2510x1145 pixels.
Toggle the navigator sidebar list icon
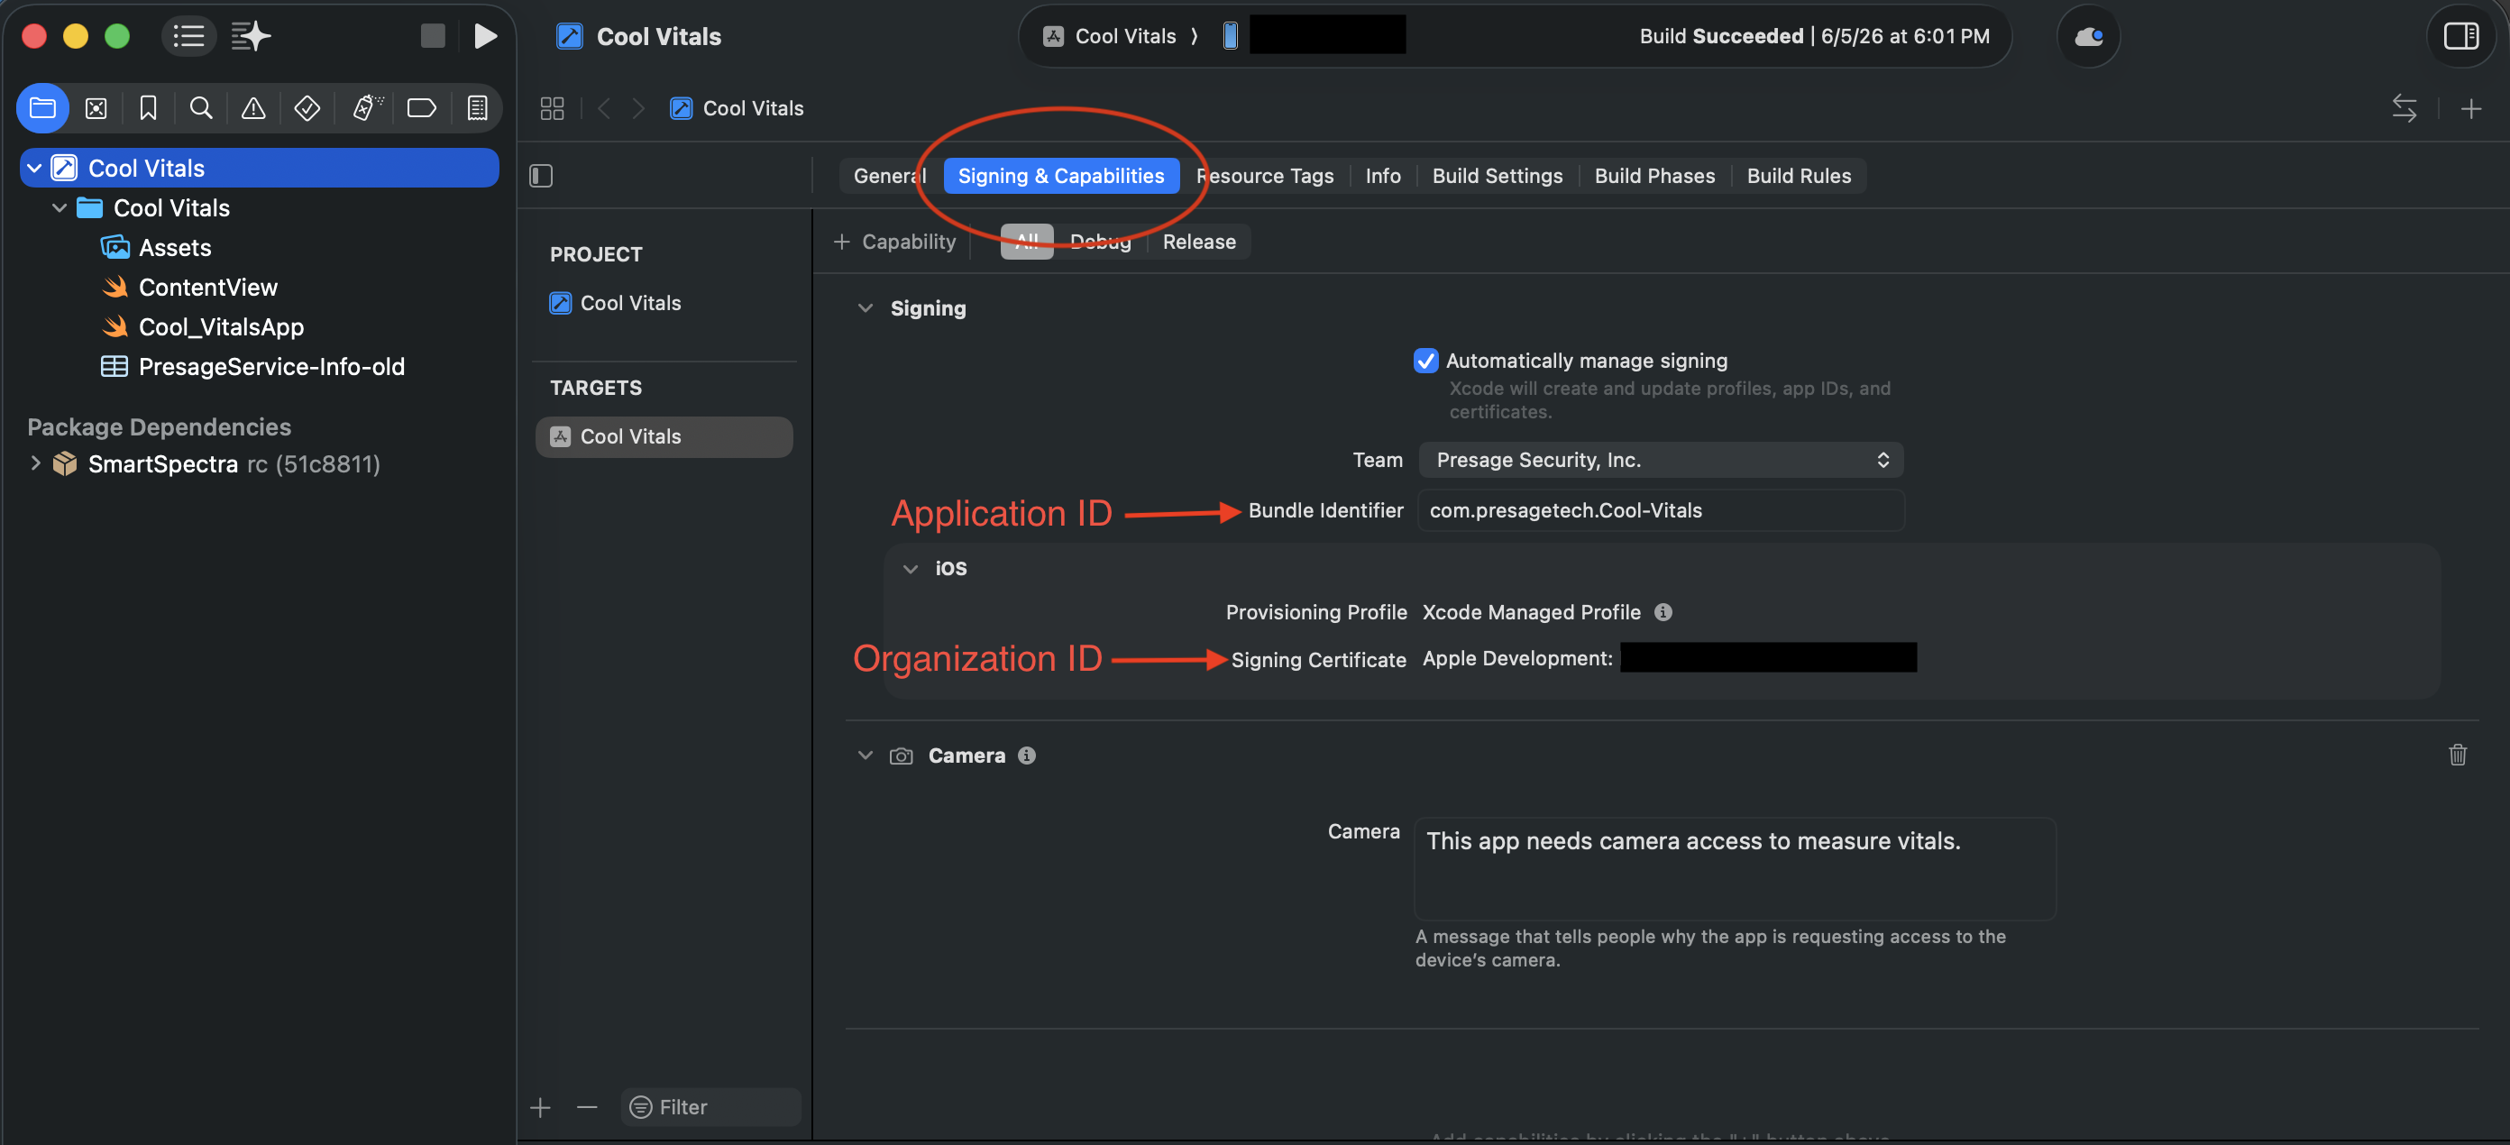(188, 36)
